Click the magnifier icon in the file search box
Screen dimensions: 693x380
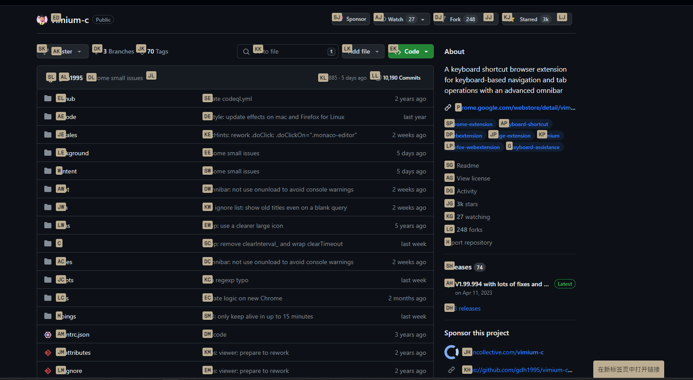(246, 52)
